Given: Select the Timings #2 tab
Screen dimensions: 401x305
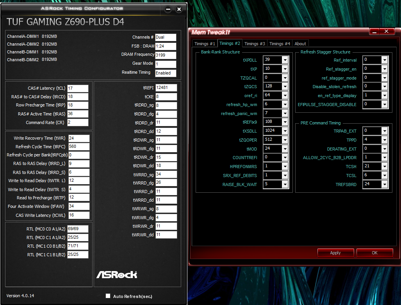Looking at the screenshot, I should pyautogui.click(x=230, y=43).
